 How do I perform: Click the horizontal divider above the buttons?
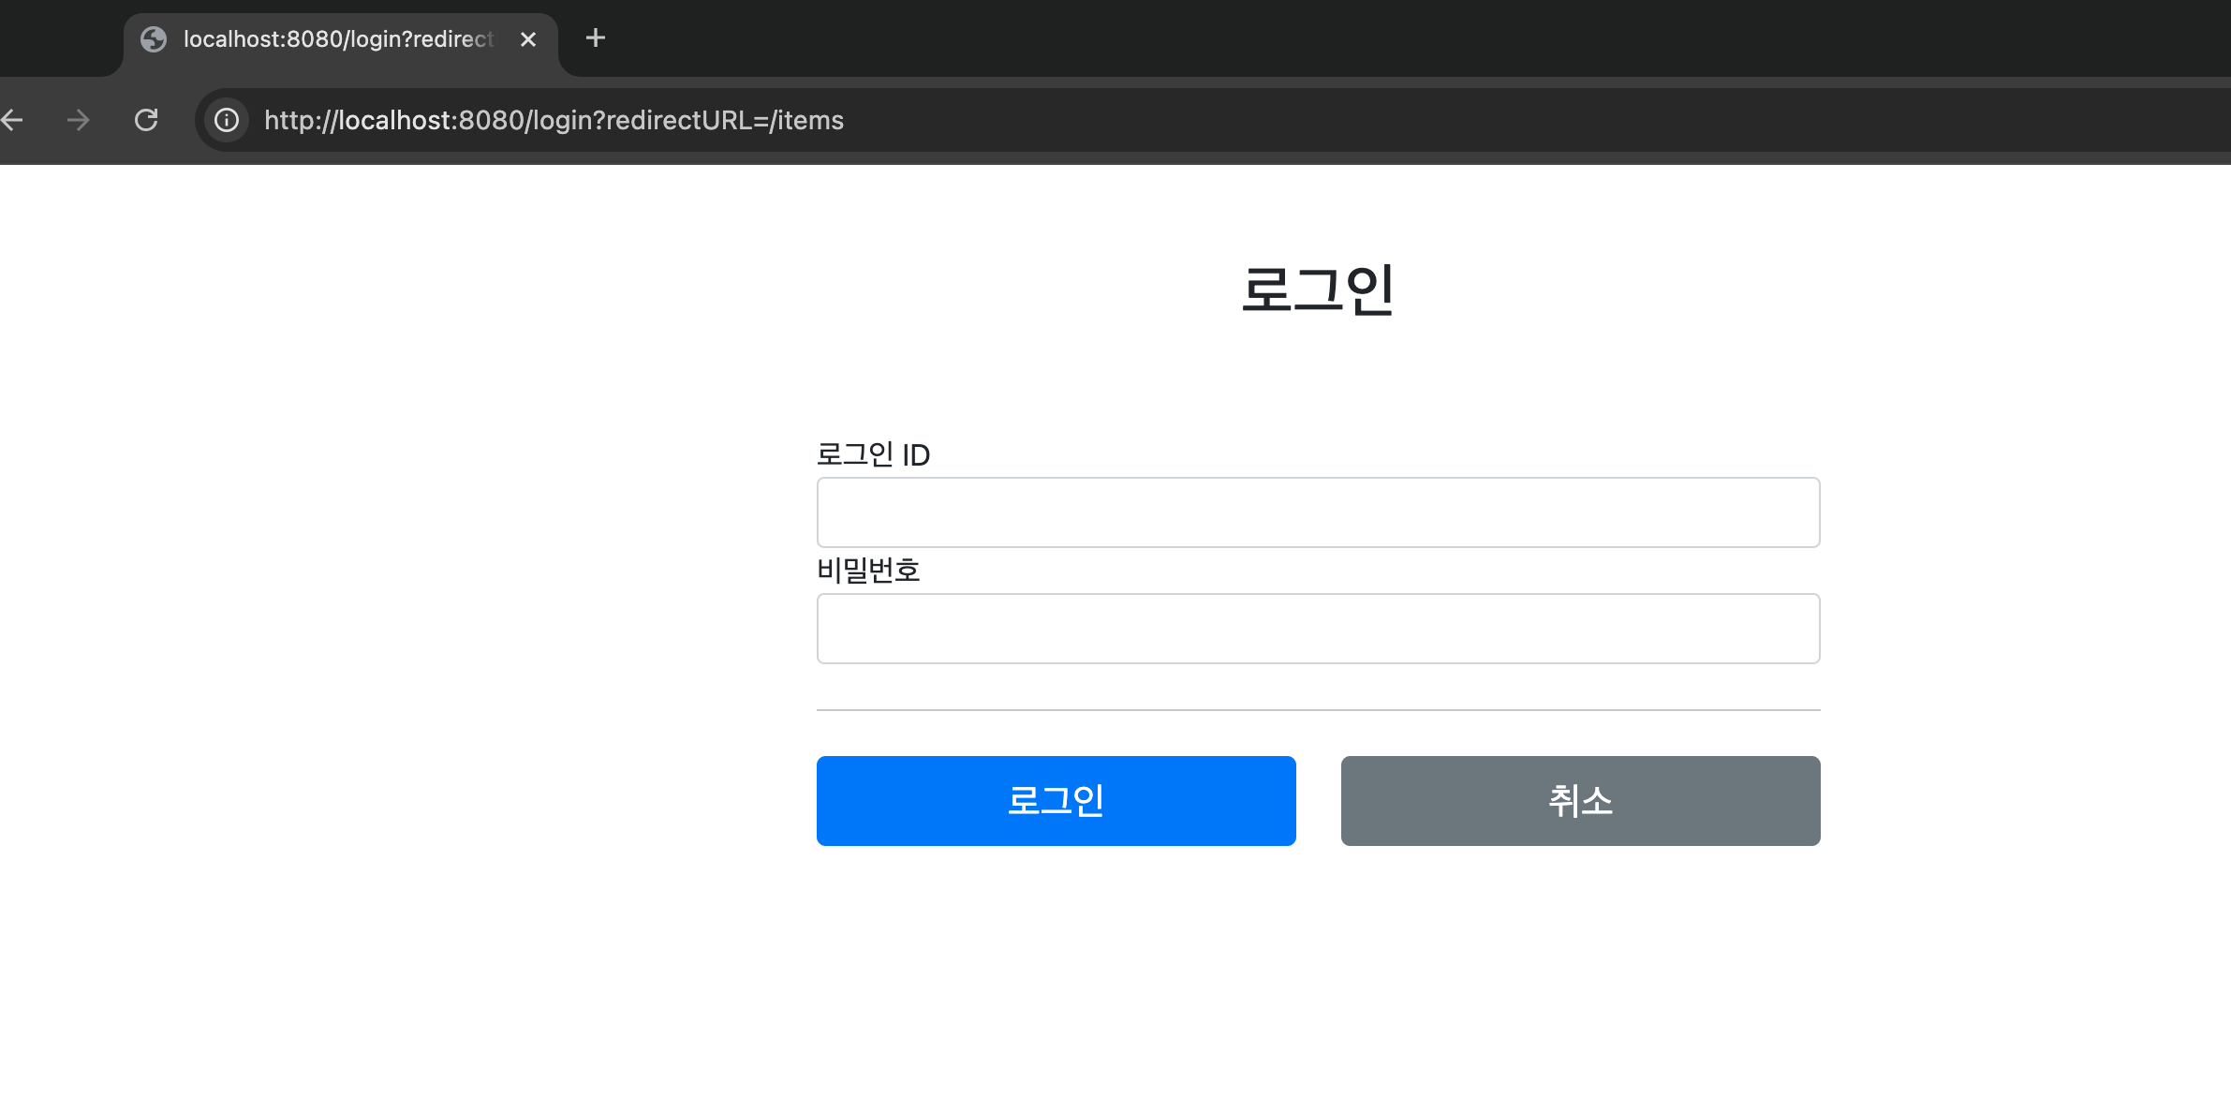1318,710
